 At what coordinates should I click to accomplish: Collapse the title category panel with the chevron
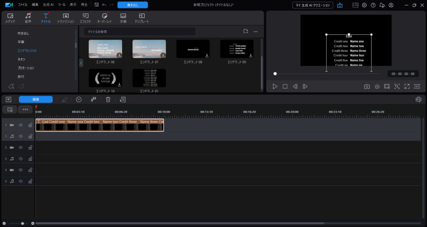pos(81,63)
